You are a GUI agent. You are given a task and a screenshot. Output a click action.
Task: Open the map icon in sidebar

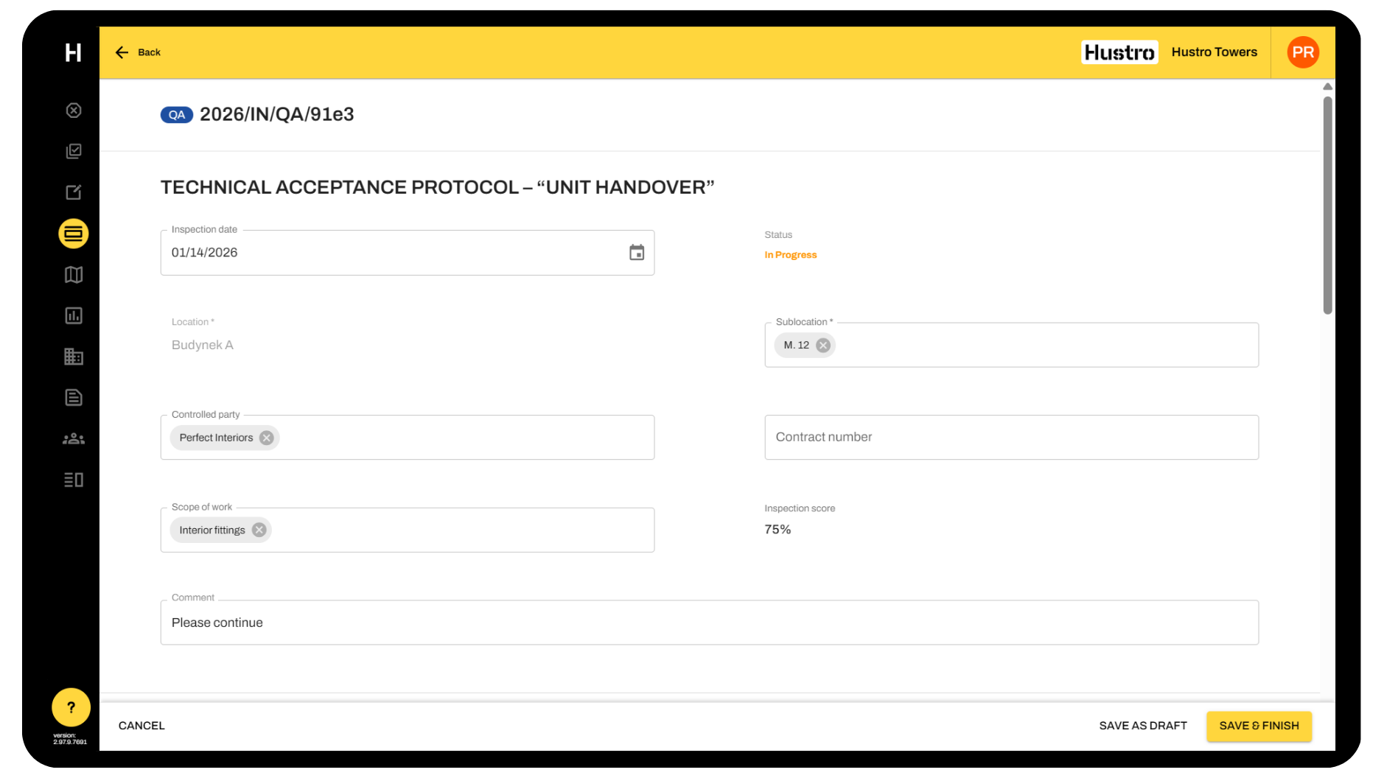pos(74,275)
